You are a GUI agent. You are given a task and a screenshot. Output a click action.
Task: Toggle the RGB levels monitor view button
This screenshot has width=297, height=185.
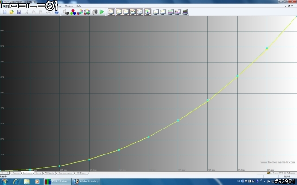[133, 12]
